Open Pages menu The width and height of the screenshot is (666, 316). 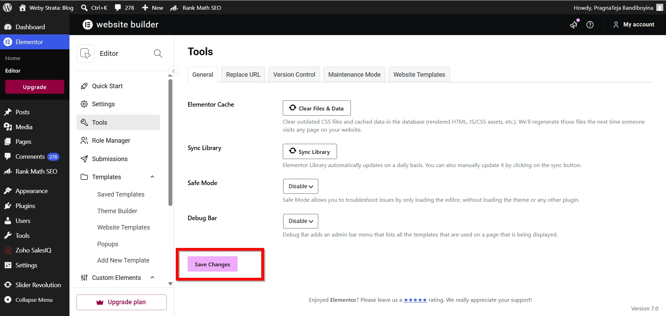click(x=35, y=142)
